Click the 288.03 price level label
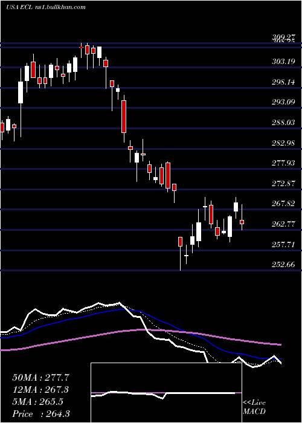302x423 pixels. [x=283, y=123]
